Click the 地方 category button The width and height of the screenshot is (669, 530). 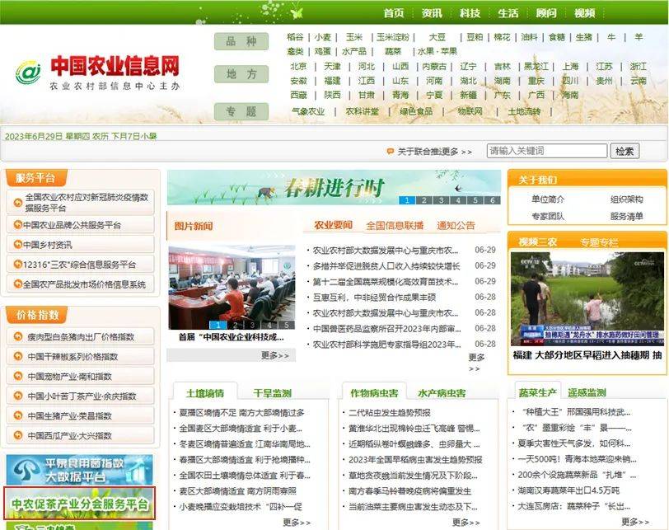pyautogui.click(x=241, y=74)
